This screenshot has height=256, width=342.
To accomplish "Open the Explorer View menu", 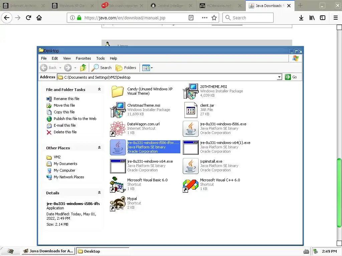I will point(67,58).
